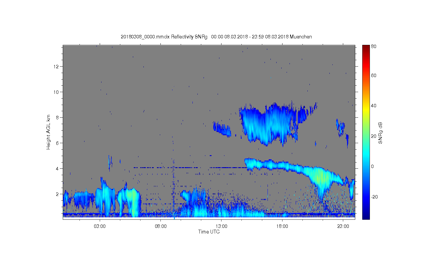The image size is (440, 264).
Task: Click the height tick label 10
Action: [56, 92]
